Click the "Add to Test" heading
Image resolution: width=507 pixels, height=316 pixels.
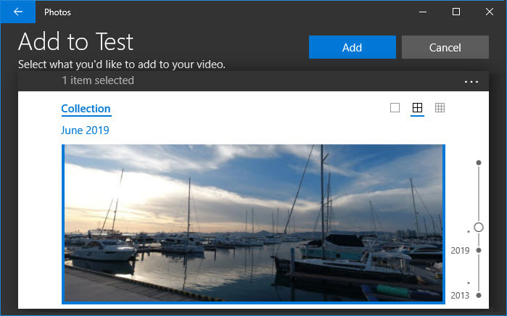pyautogui.click(x=76, y=41)
